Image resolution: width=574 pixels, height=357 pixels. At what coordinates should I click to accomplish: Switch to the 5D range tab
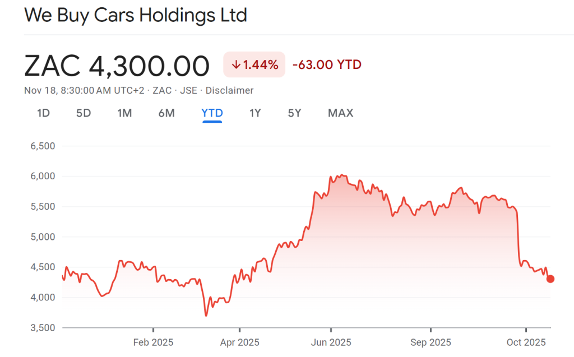pyautogui.click(x=84, y=113)
